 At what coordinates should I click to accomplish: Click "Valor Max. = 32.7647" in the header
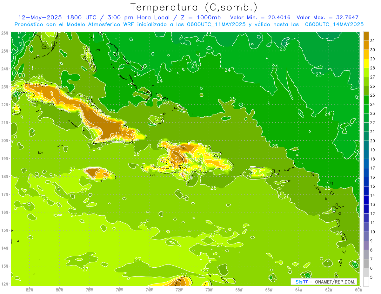pos(327,17)
